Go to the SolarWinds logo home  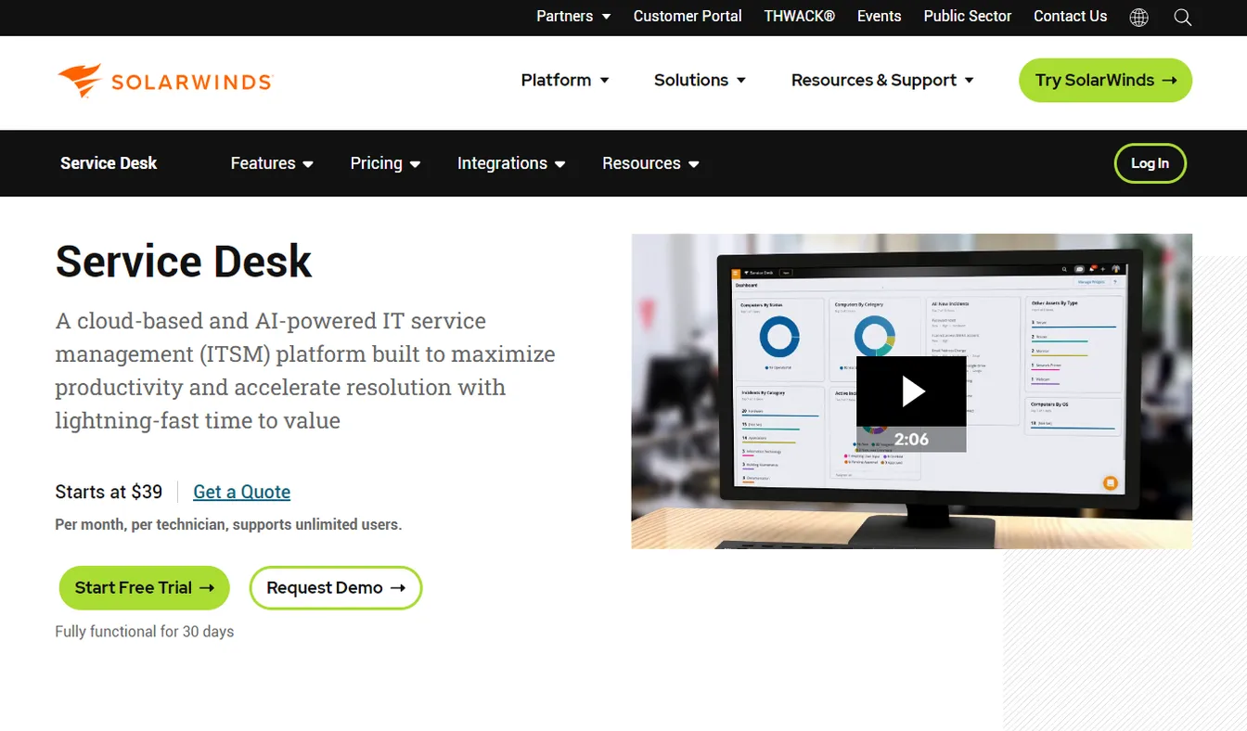pos(164,81)
